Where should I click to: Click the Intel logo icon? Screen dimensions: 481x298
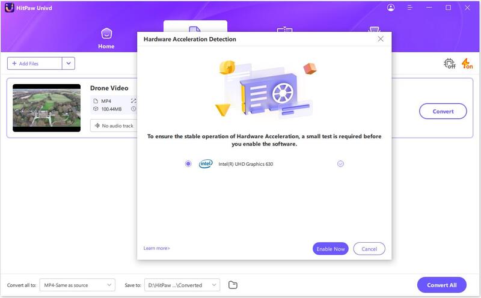206,163
